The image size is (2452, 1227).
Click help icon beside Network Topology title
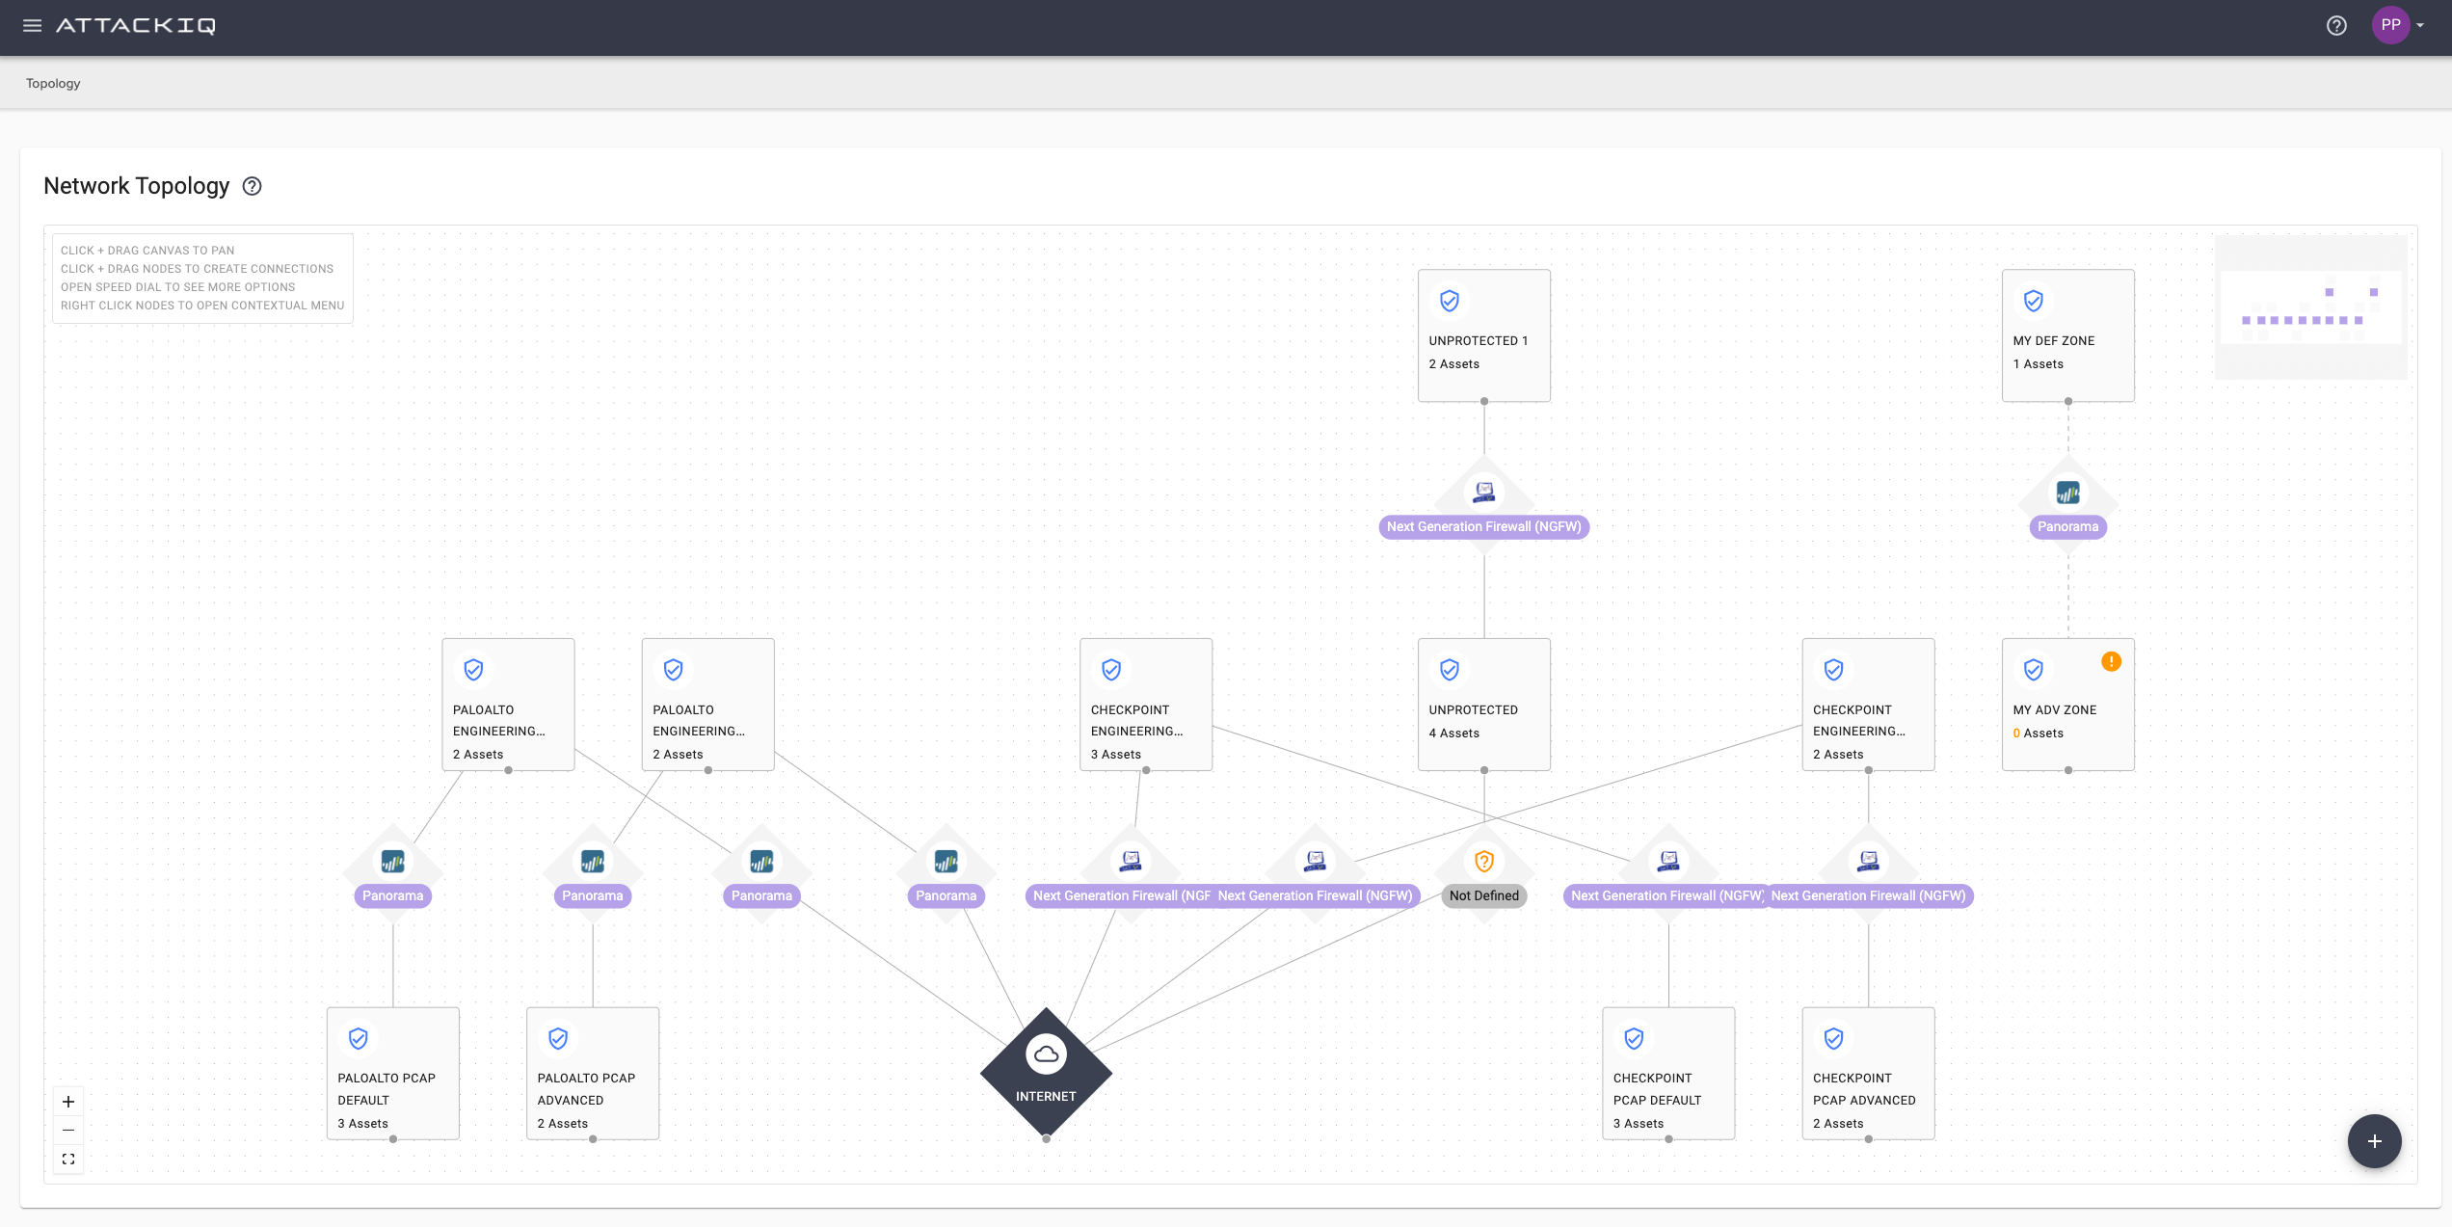tap(252, 186)
